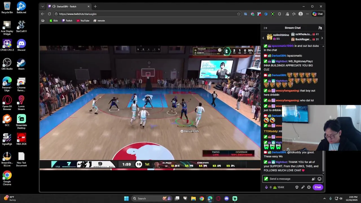Viewport: 361px width, 203px height.
Task: Open the 104K channel points balance
Action: tap(279, 187)
